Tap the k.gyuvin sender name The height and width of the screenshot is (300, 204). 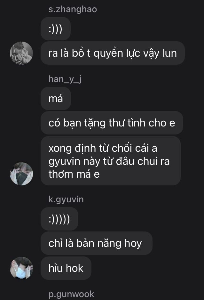(x=66, y=199)
